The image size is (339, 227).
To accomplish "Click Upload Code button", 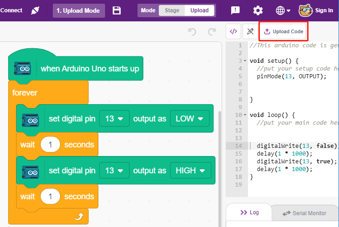I will click(283, 31).
